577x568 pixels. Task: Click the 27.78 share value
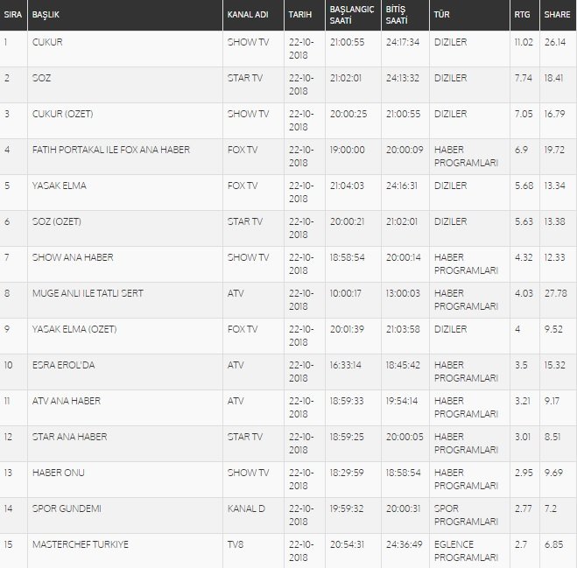(556, 293)
